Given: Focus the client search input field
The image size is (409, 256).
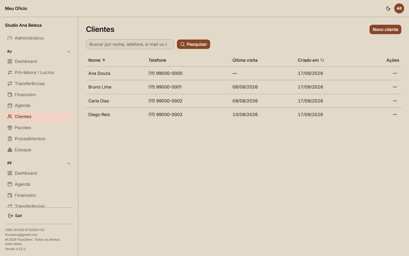Looking at the screenshot, I should (130, 44).
